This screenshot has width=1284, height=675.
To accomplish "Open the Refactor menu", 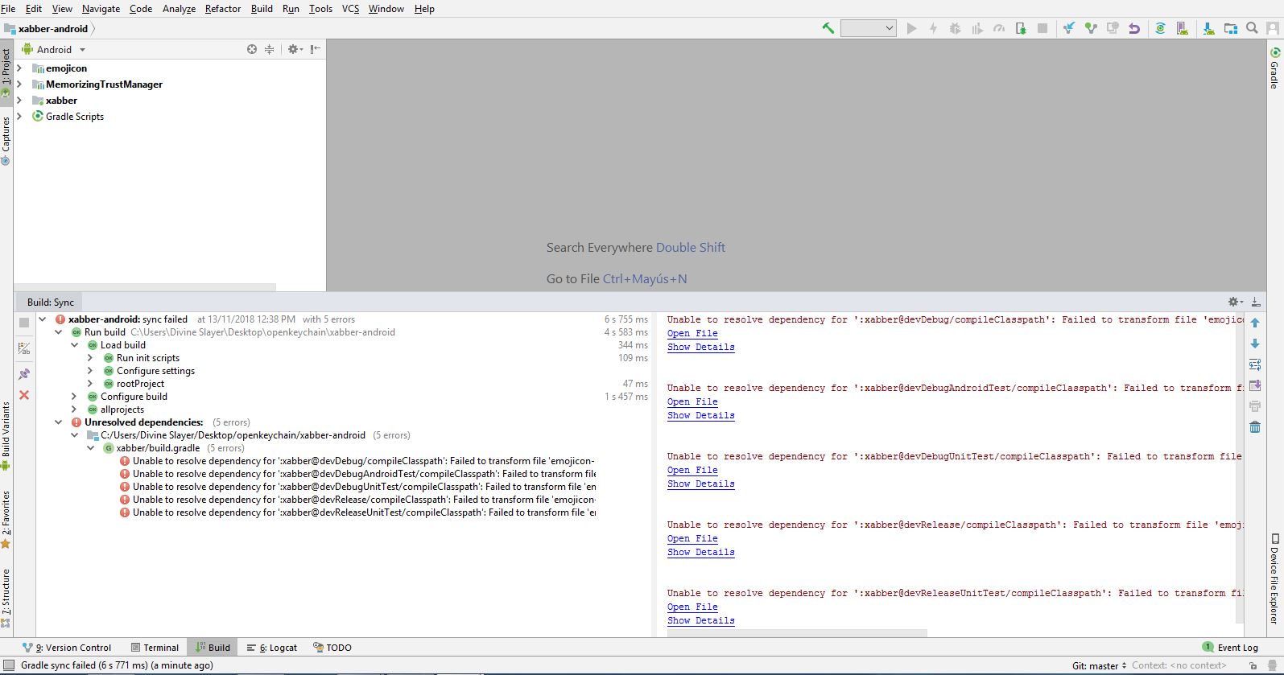I will click(x=223, y=9).
